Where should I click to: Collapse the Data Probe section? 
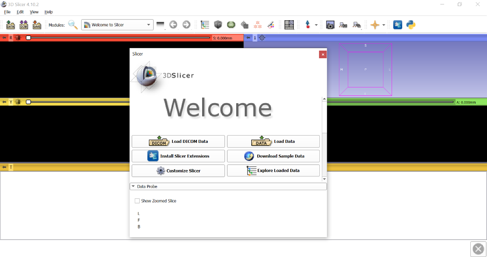(228, 187)
